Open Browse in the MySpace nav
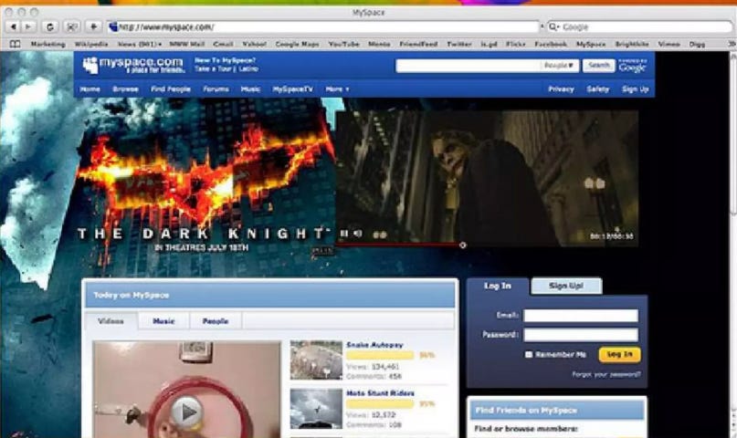This screenshot has height=438, width=737. 125,89
